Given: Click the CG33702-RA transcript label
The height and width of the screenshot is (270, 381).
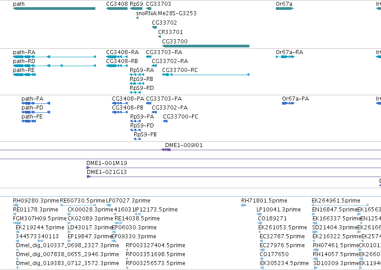Looking at the screenshot, I should 170,61.
